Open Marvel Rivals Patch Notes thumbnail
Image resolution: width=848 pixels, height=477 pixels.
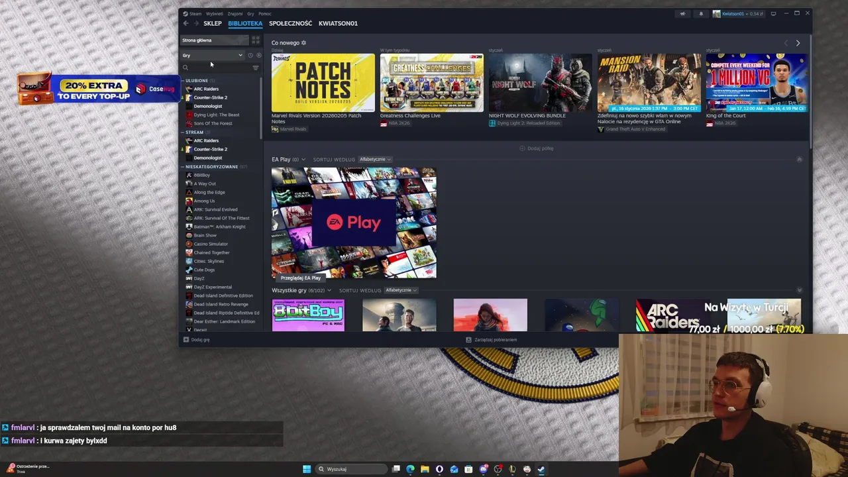pyautogui.click(x=323, y=83)
